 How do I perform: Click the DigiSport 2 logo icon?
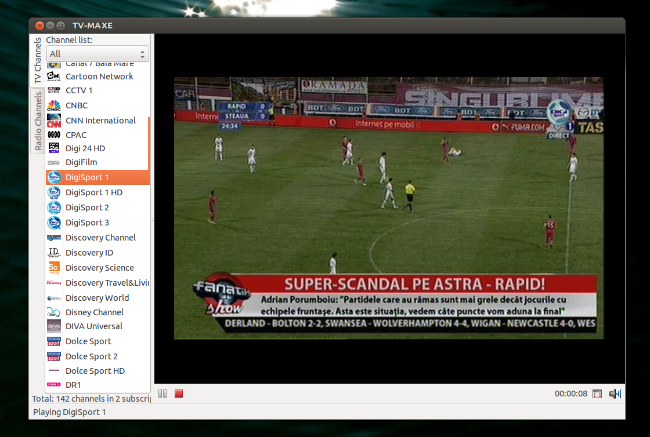54,207
